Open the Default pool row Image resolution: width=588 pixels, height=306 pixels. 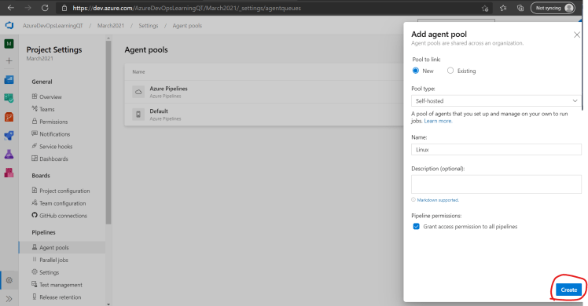click(x=264, y=114)
